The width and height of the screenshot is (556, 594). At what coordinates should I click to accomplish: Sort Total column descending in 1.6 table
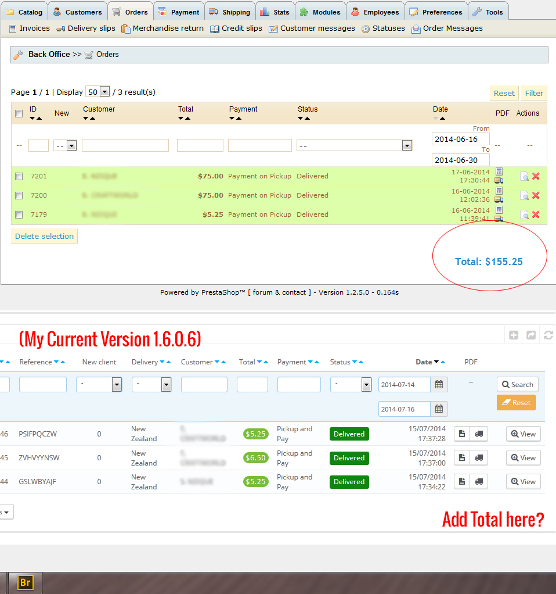pos(259,362)
